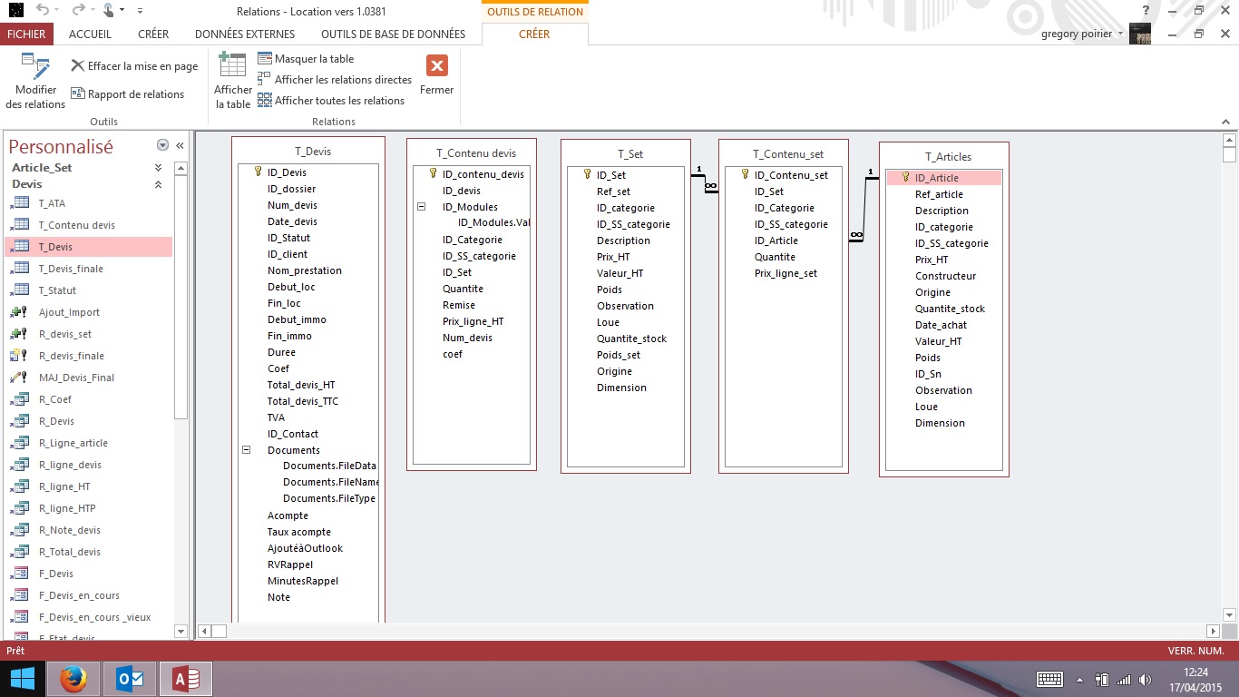Click R_ligne_devis query icon
Screen dimensions: 1239x697
point(19,465)
